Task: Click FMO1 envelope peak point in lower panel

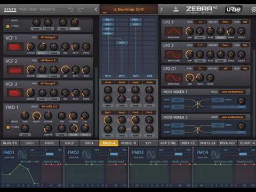Action: tap(20, 164)
